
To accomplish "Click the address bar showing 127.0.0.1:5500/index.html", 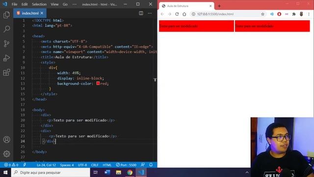I will tap(228, 14).
